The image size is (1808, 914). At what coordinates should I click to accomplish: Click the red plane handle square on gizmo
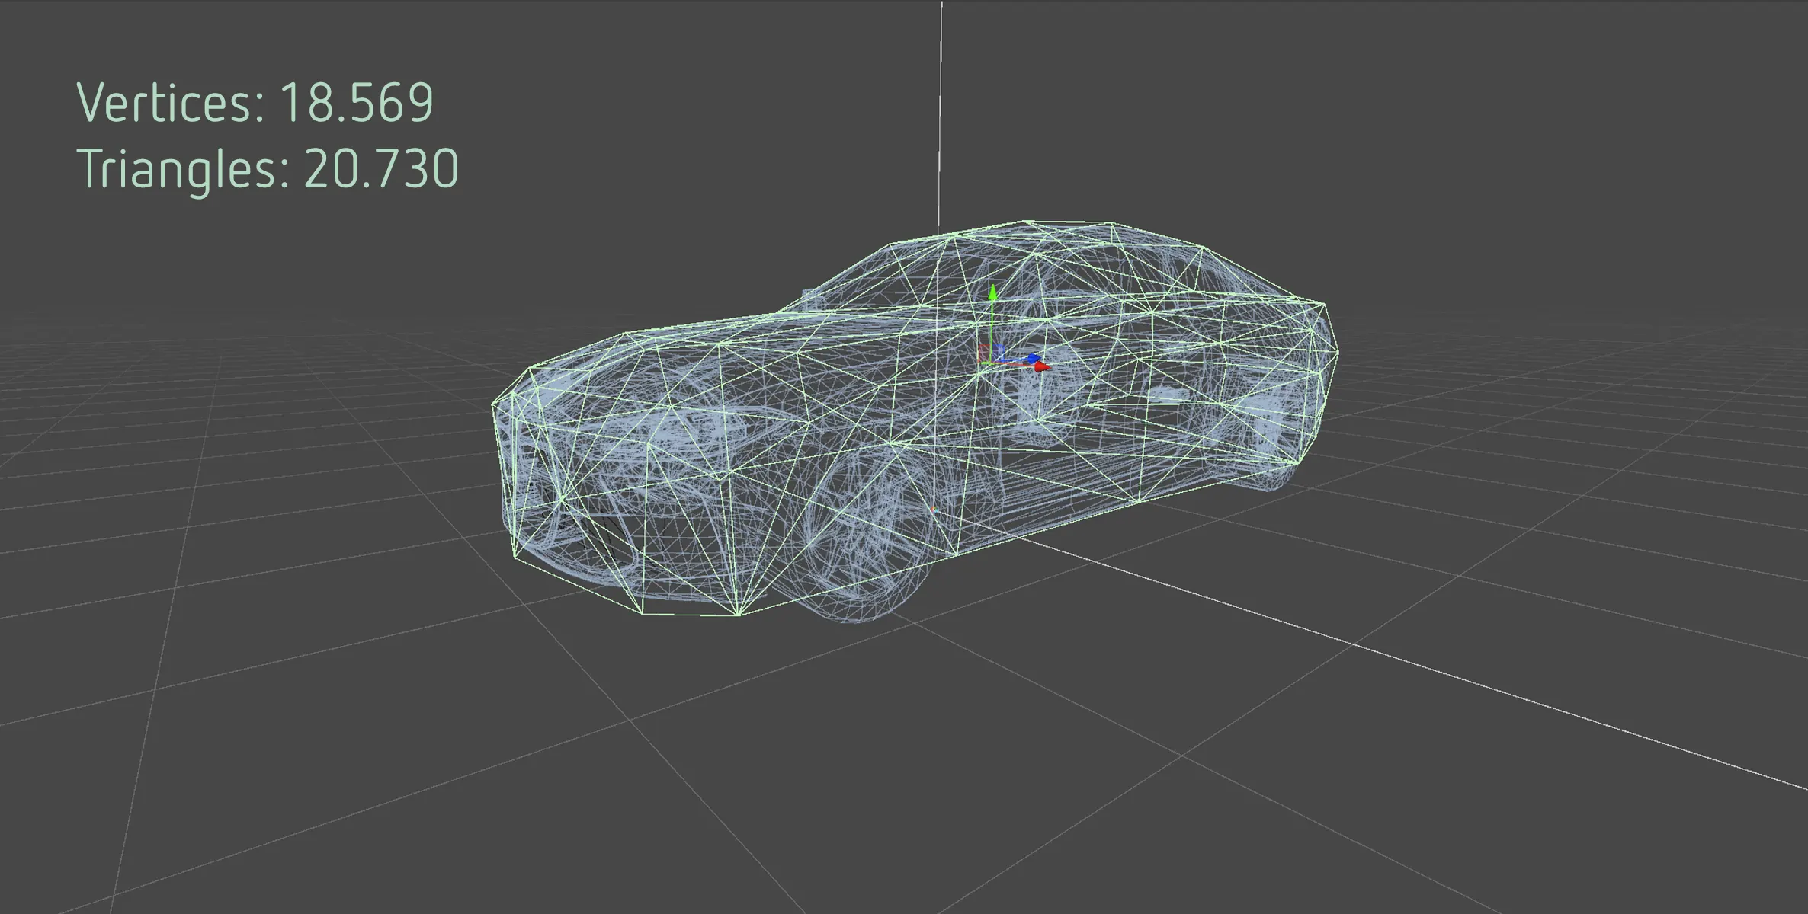point(984,353)
